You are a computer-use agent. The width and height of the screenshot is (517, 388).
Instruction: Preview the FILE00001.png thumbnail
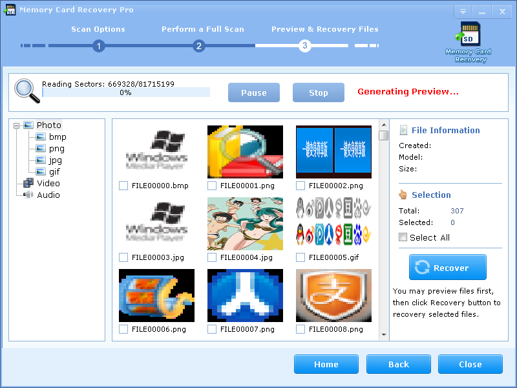(x=245, y=152)
